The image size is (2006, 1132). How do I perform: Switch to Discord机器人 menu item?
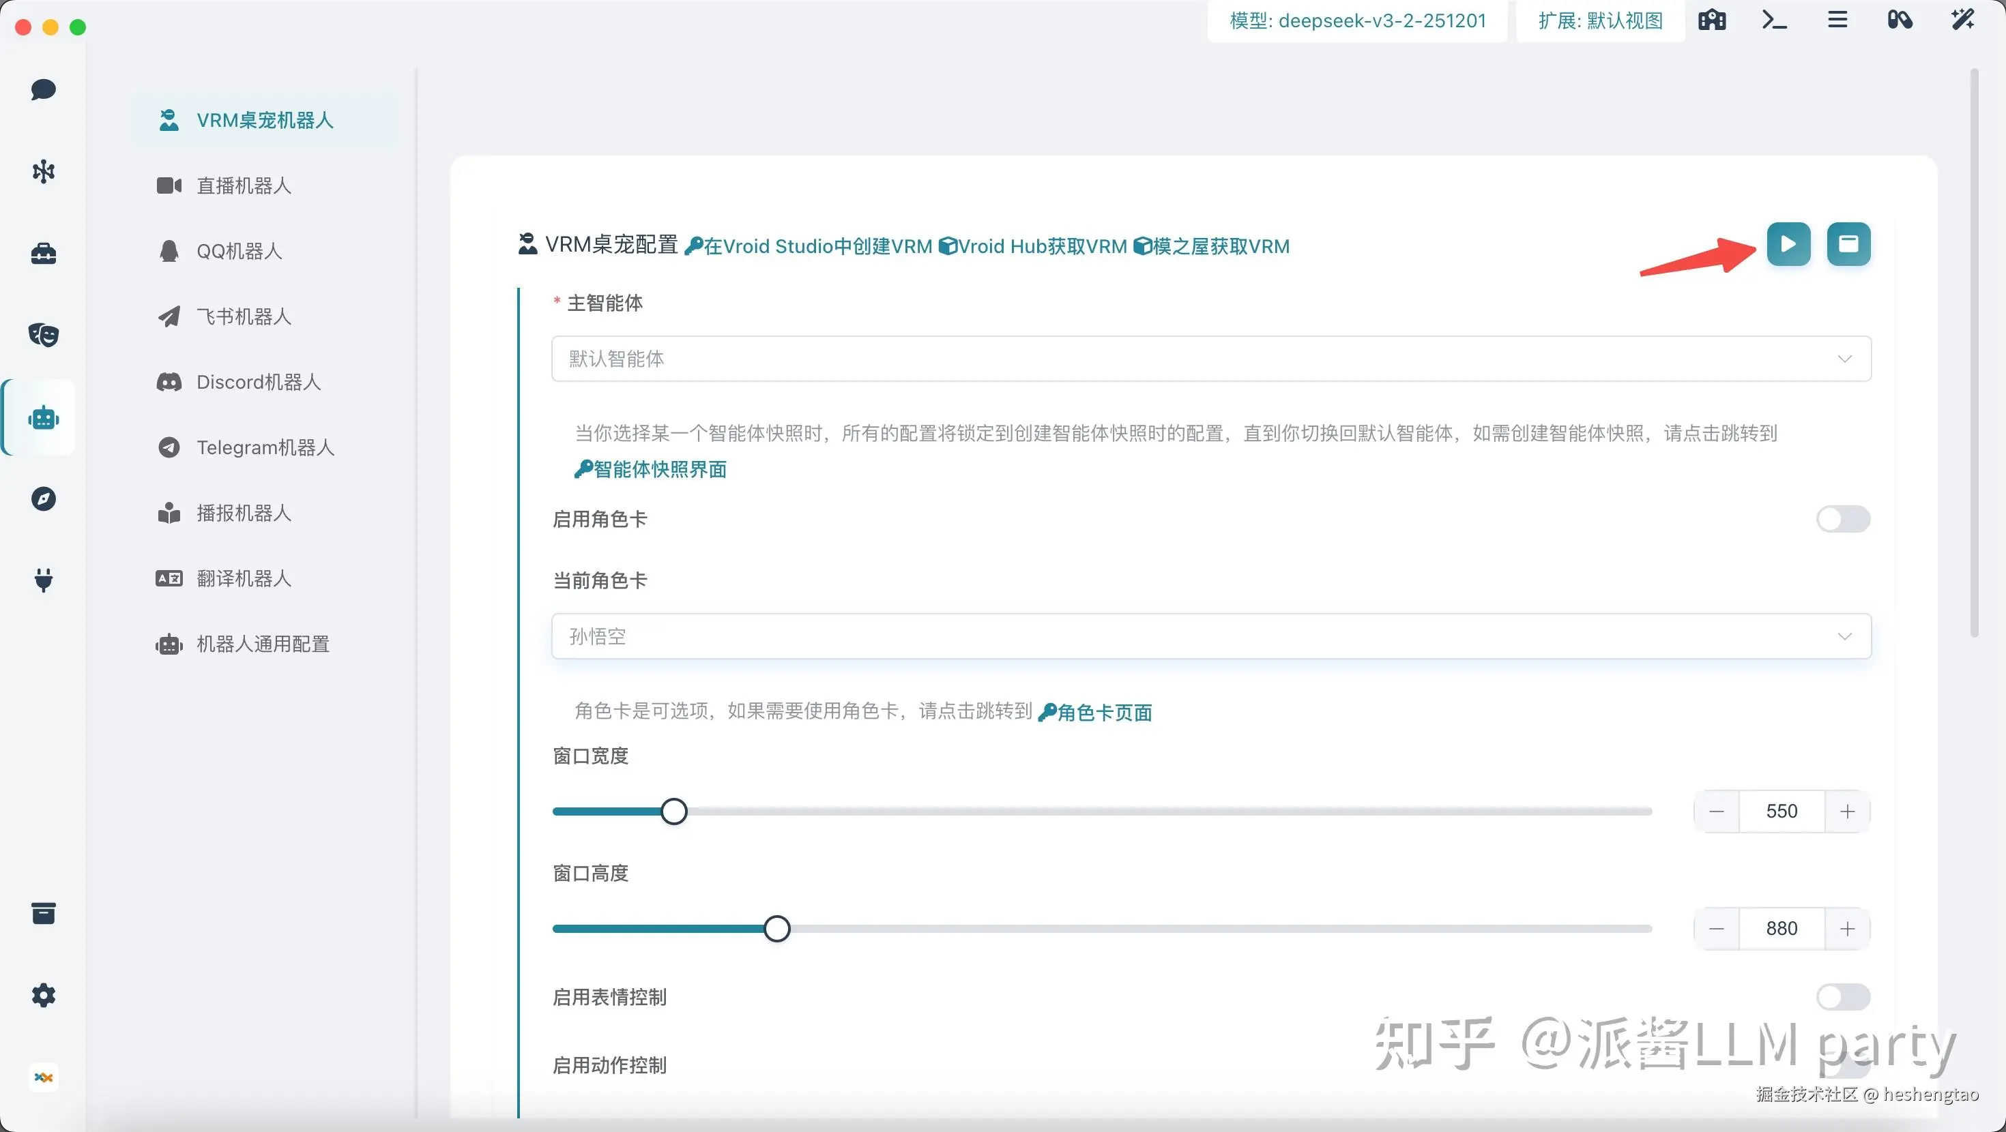pyautogui.click(x=258, y=383)
